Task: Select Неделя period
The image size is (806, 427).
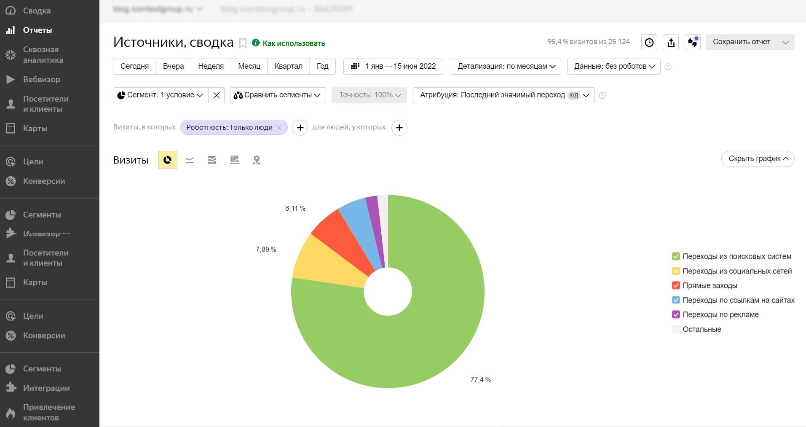Action: click(x=211, y=66)
